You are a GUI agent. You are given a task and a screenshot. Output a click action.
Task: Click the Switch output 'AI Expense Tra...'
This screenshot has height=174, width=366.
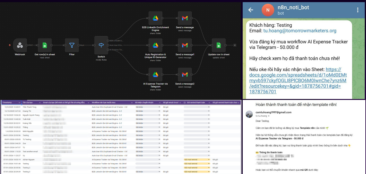point(116,50)
